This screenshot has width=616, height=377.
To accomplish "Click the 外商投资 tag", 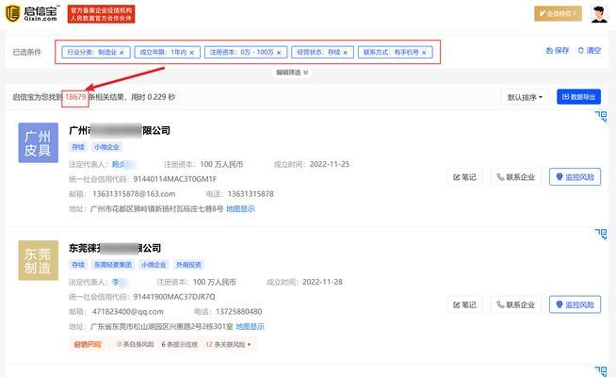I will coord(188,265).
